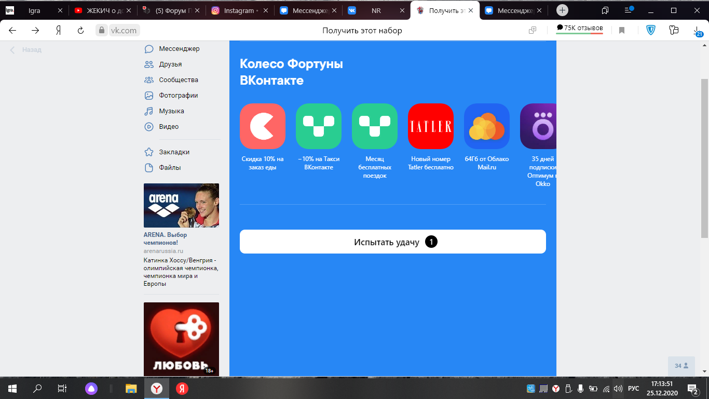Open the online friends 34 button
709x399 pixels.
coord(681,366)
